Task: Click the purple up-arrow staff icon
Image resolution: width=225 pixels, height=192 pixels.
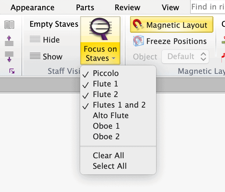Action: click(9, 41)
